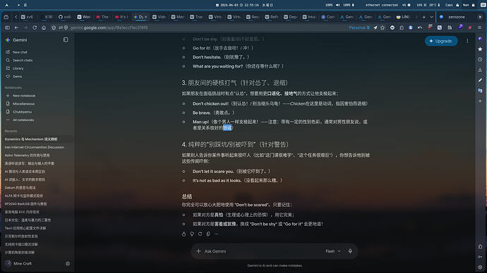The image size is (487, 273).
Task: Go back to the previous page
Action: [16, 27]
